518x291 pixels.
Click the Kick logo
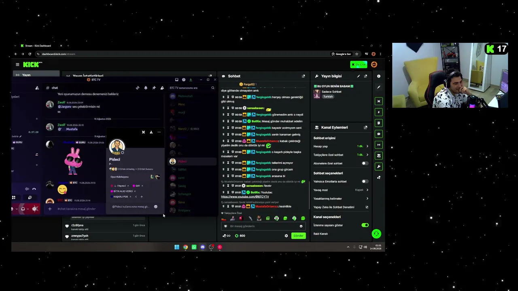point(32,64)
